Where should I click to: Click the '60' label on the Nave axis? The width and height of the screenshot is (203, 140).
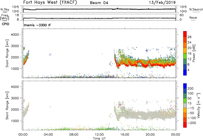click(x=181, y=15)
